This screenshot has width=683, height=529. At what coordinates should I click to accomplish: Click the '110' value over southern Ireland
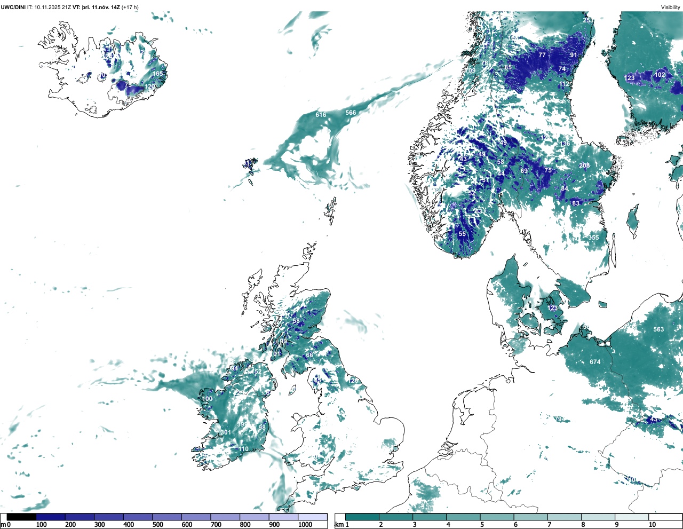pyautogui.click(x=243, y=449)
